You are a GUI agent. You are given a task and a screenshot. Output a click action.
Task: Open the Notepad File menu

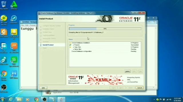(22, 25)
